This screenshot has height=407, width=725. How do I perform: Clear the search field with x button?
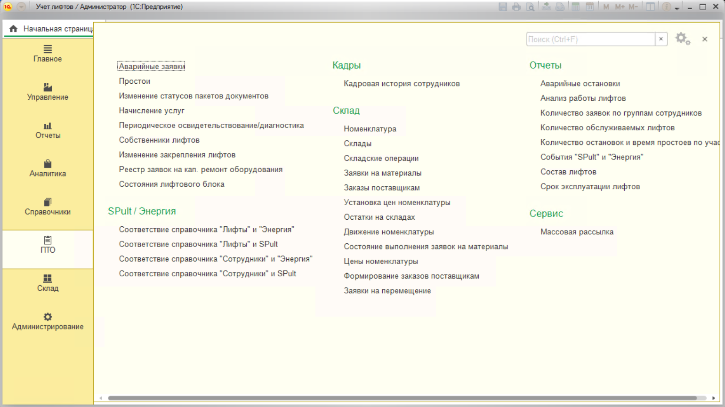(661, 39)
